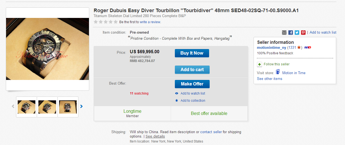The image size is (345, 145).
Task: Open motionintime_ny seller profile link
Action: pyautogui.click(x=272, y=47)
